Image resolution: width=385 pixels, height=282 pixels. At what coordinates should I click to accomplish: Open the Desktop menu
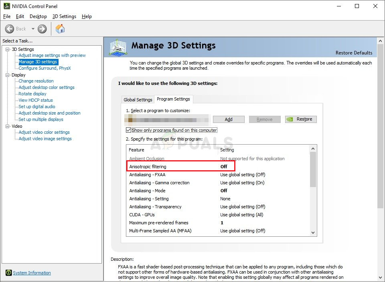(x=38, y=16)
